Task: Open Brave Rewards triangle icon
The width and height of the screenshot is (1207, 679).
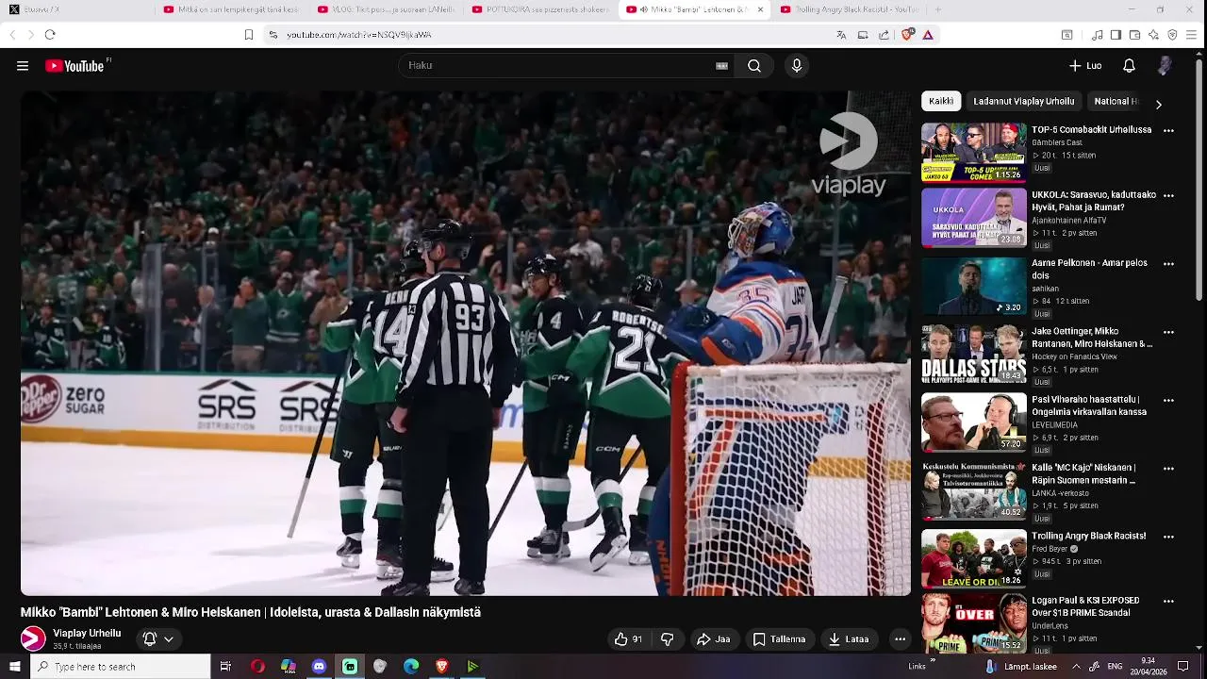Action: 928,35
